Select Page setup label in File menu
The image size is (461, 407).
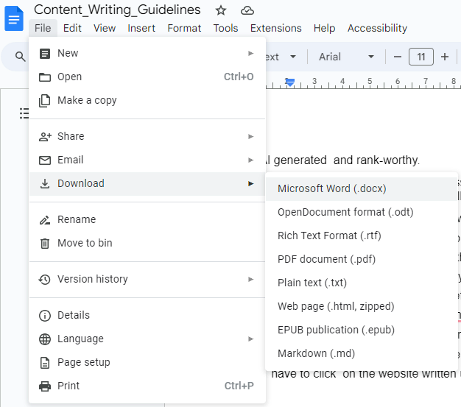(84, 363)
